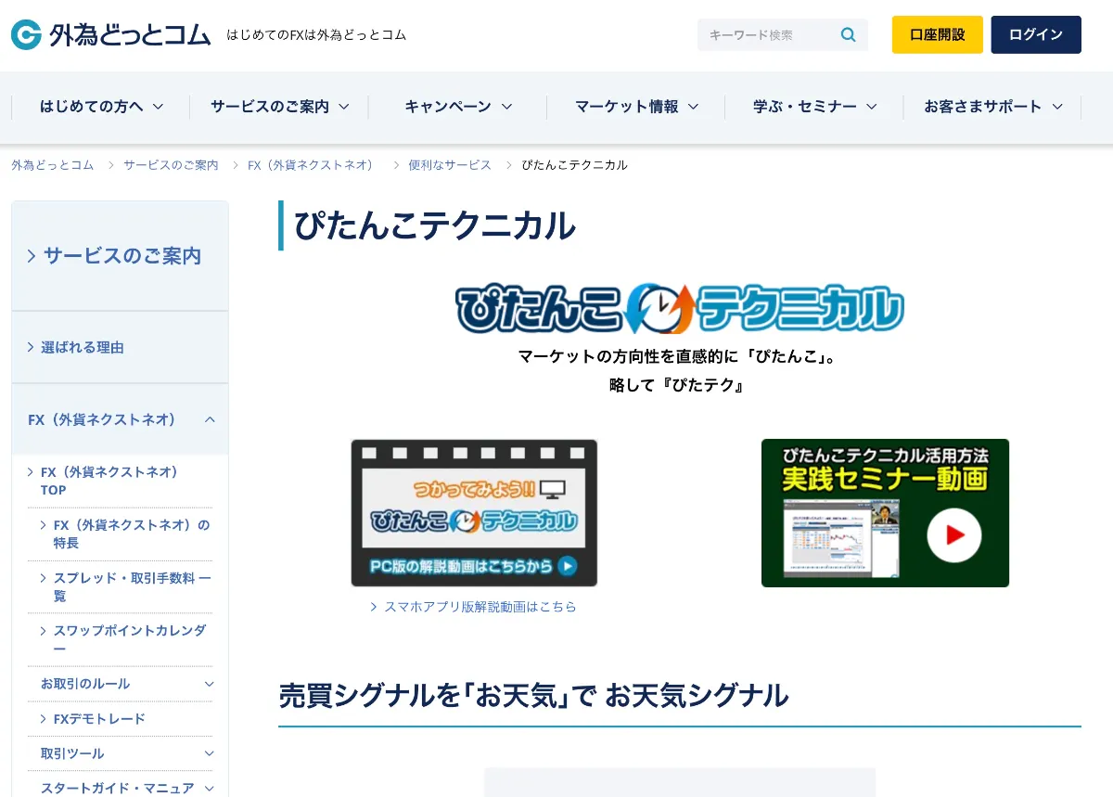Click the search magnifying glass icon
Screen dimensions: 1113x797
(x=847, y=34)
